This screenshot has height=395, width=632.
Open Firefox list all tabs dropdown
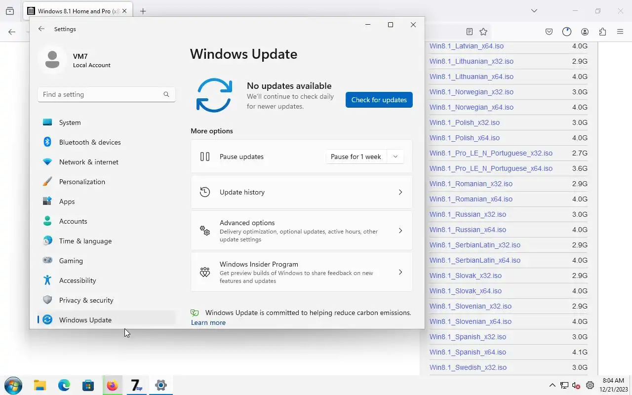(x=534, y=11)
